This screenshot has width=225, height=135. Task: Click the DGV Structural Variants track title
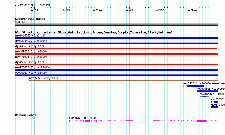pos(94,32)
